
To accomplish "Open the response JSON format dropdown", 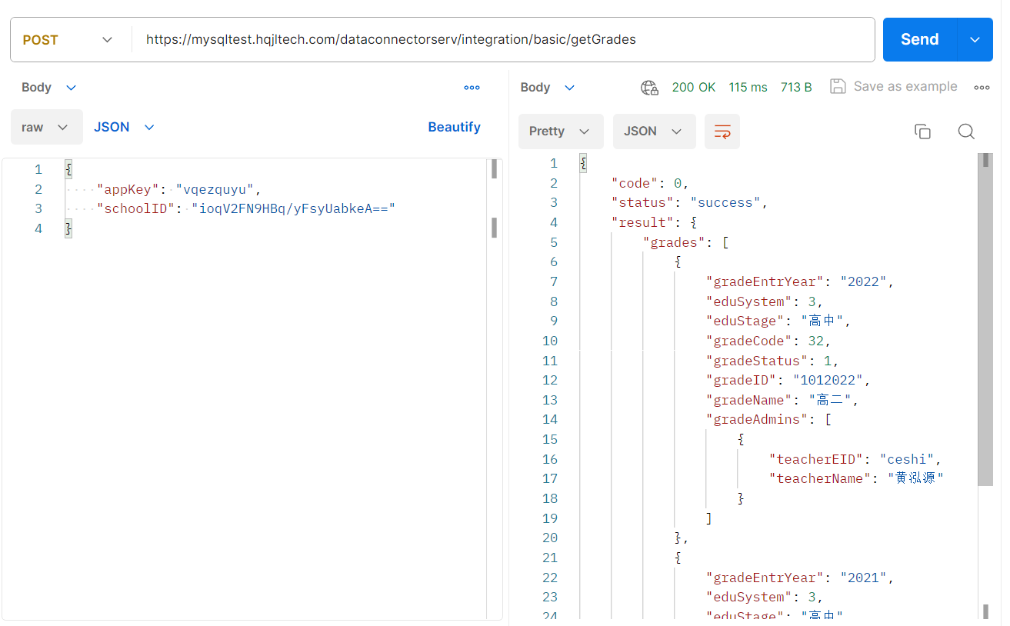I will 653,132.
